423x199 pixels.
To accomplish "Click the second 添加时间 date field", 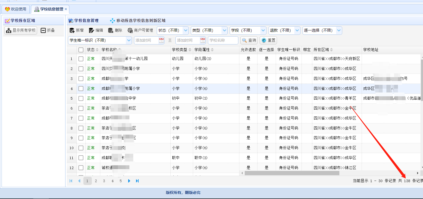I will [x=188, y=40].
